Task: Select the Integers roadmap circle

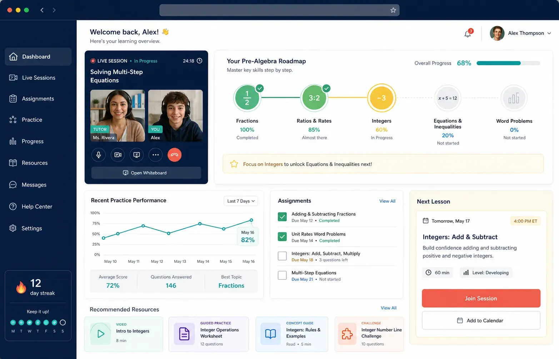Action: pyautogui.click(x=381, y=98)
